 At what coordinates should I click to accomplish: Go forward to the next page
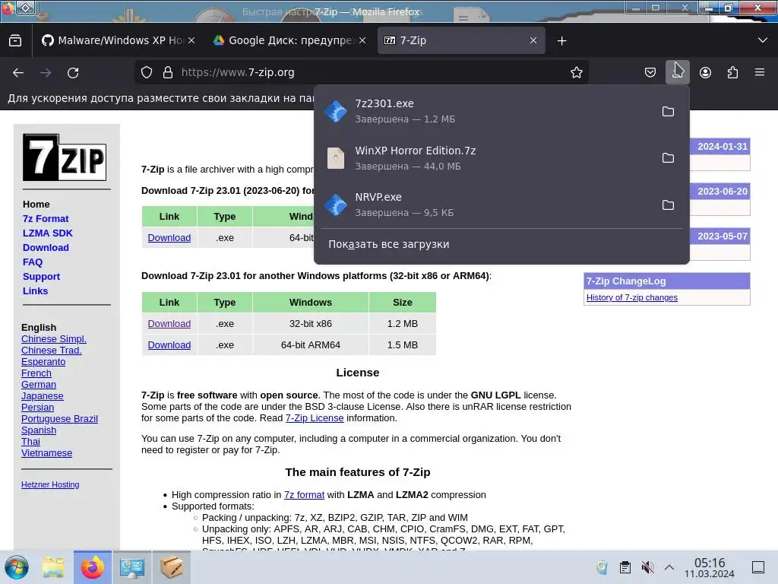[46, 72]
